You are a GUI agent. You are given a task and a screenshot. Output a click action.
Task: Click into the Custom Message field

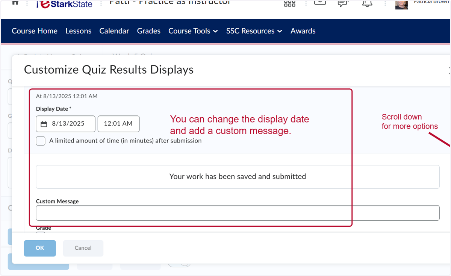[x=238, y=213]
